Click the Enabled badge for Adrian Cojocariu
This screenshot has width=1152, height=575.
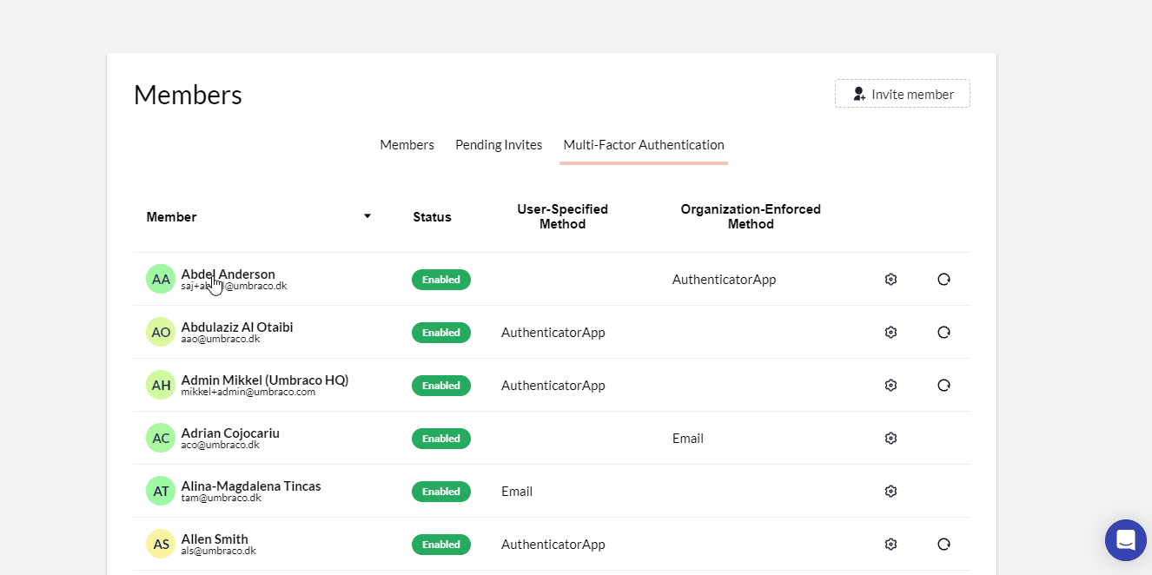pyautogui.click(x=441, y=439)
